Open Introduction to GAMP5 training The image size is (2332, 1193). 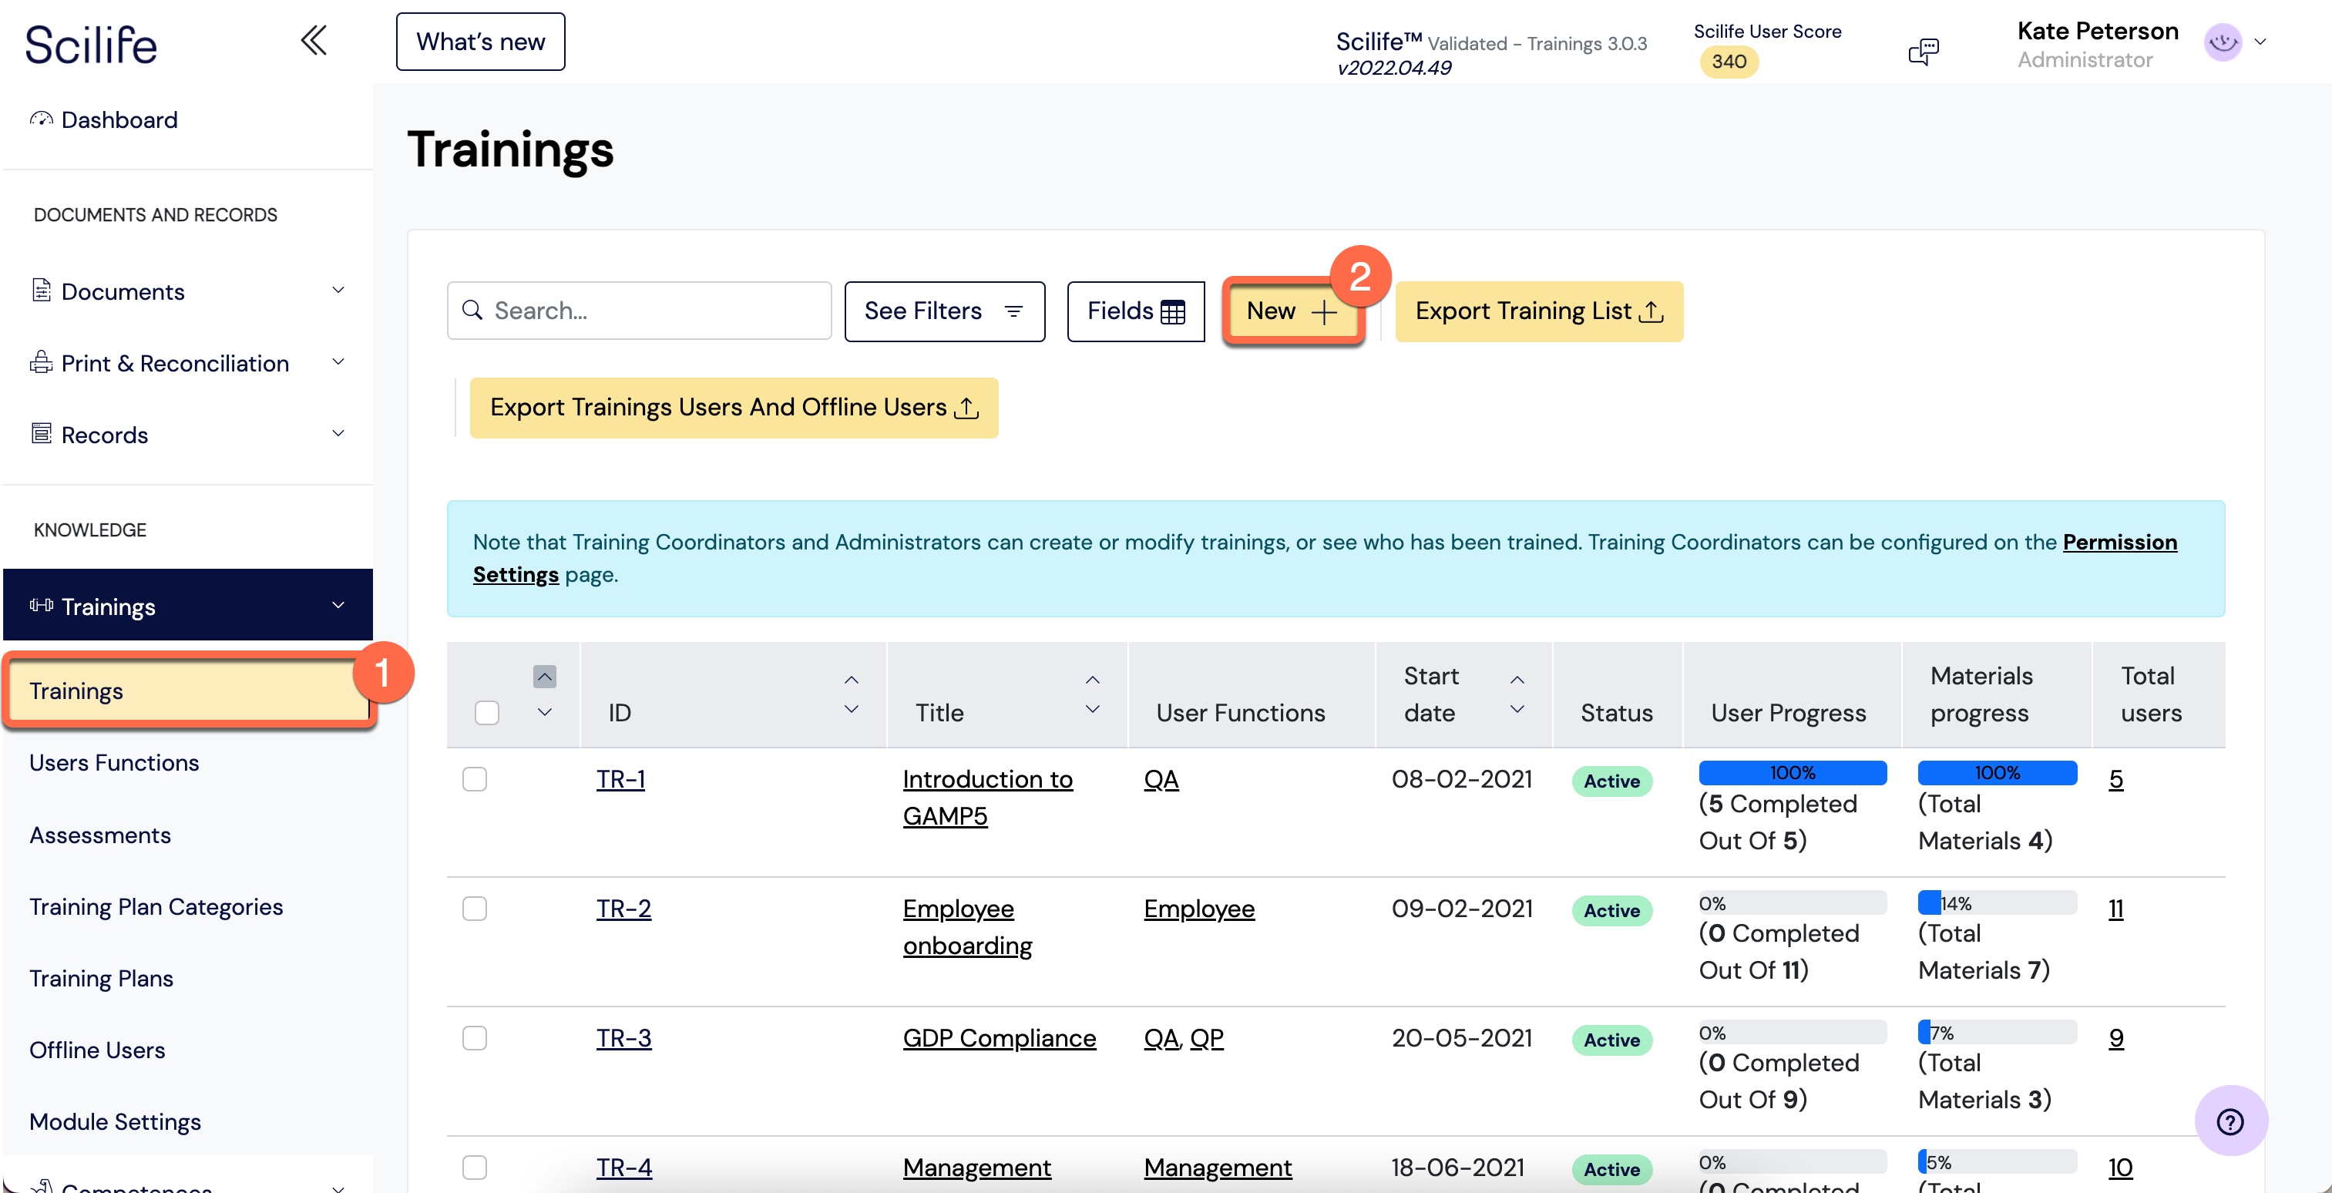(x=988, y=798)
